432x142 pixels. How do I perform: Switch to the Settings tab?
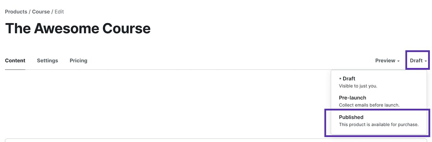point(48,61)
